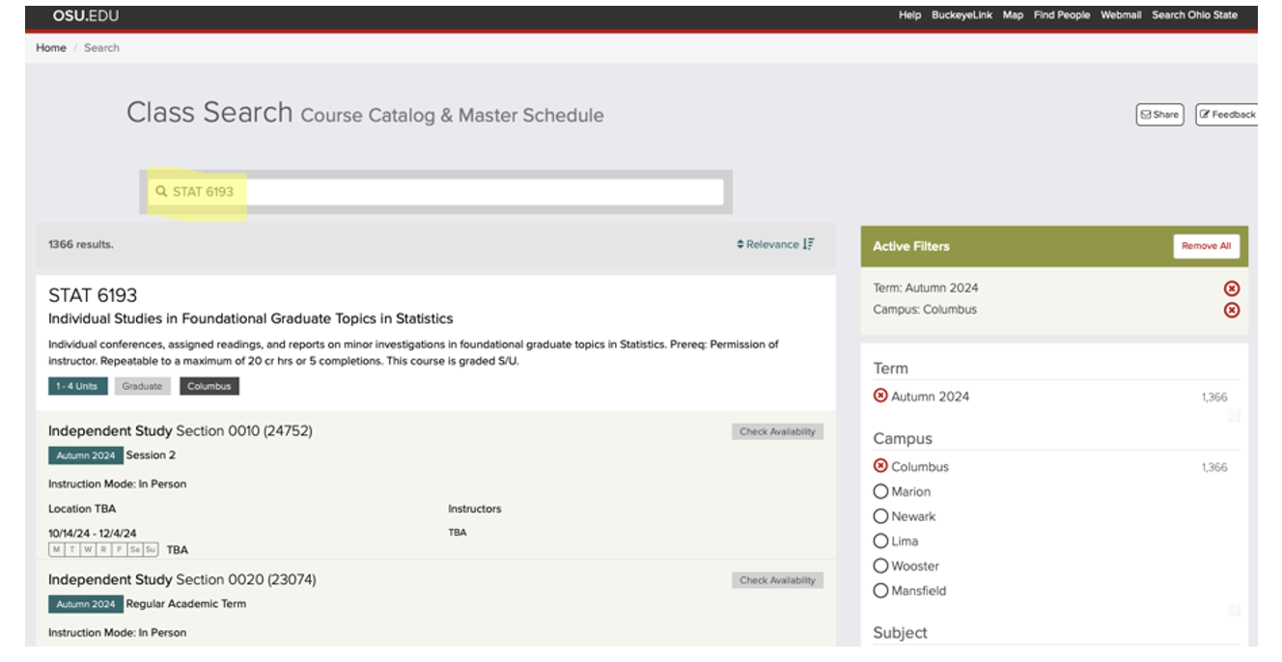Open BuckeyeLink in the top navigation
This screenshot has width=1282, height=662.
[961, 15]
